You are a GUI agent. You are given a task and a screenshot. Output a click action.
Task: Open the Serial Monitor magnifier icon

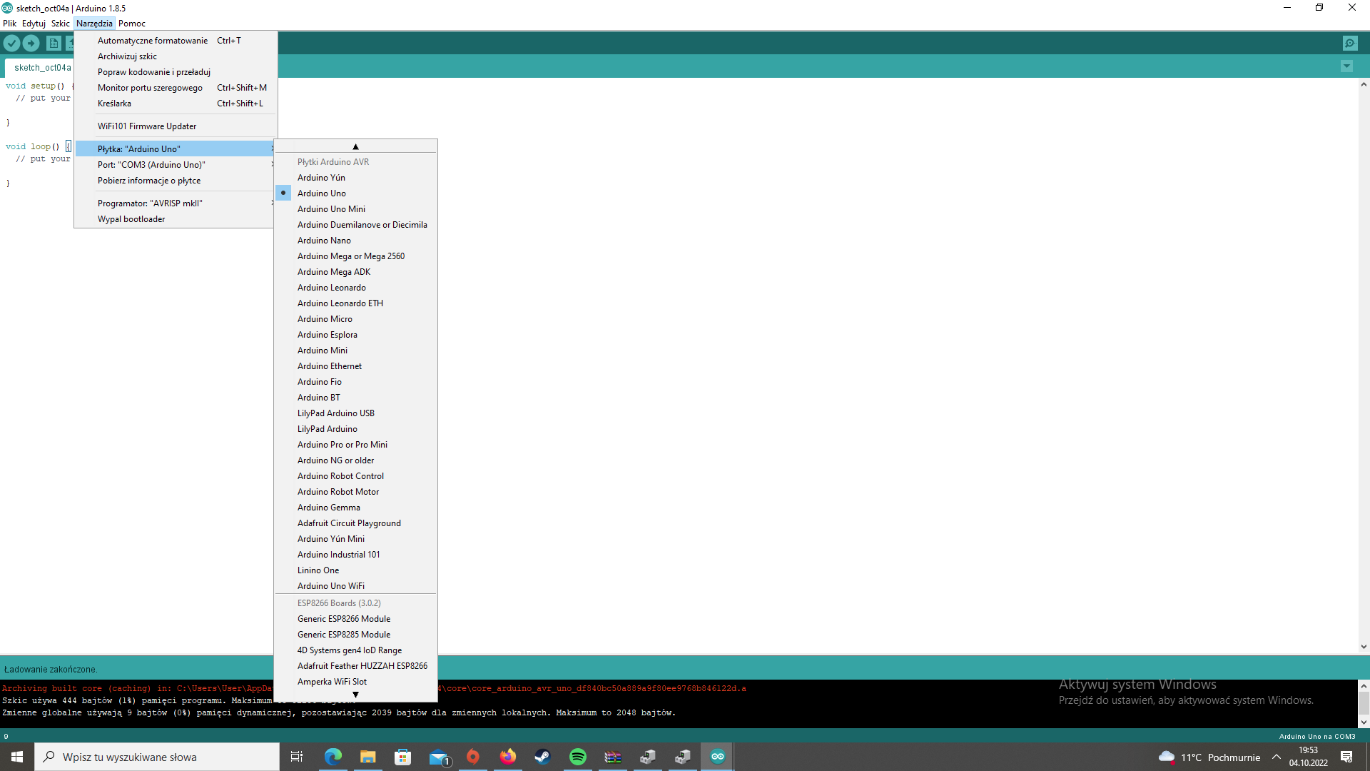pyautogui.click(x=1350, y=44)
